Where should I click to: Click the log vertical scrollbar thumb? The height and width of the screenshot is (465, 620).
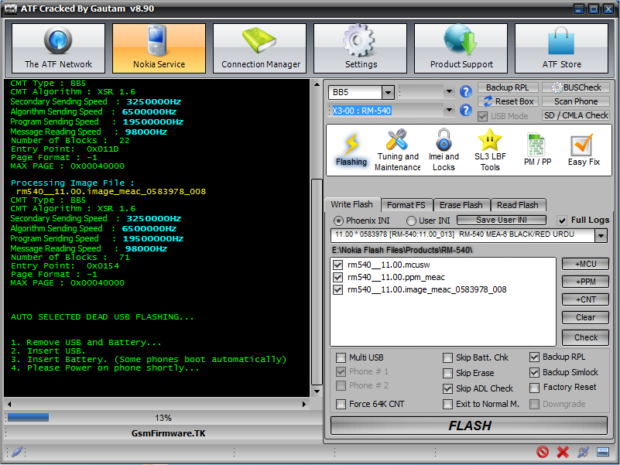click(x=317, y=282)
